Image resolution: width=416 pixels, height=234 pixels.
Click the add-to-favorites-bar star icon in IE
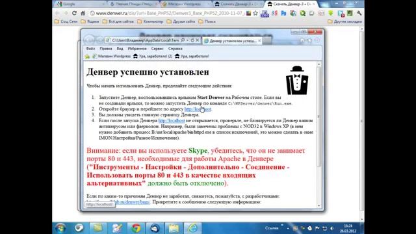87,57
